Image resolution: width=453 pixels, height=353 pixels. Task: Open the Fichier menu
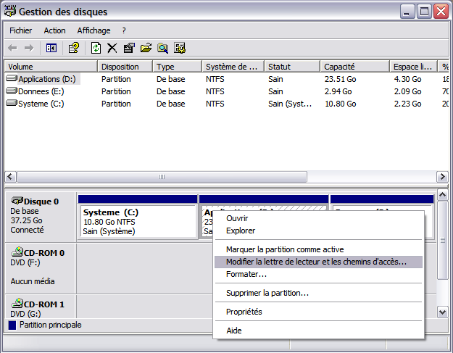[20, 30]
